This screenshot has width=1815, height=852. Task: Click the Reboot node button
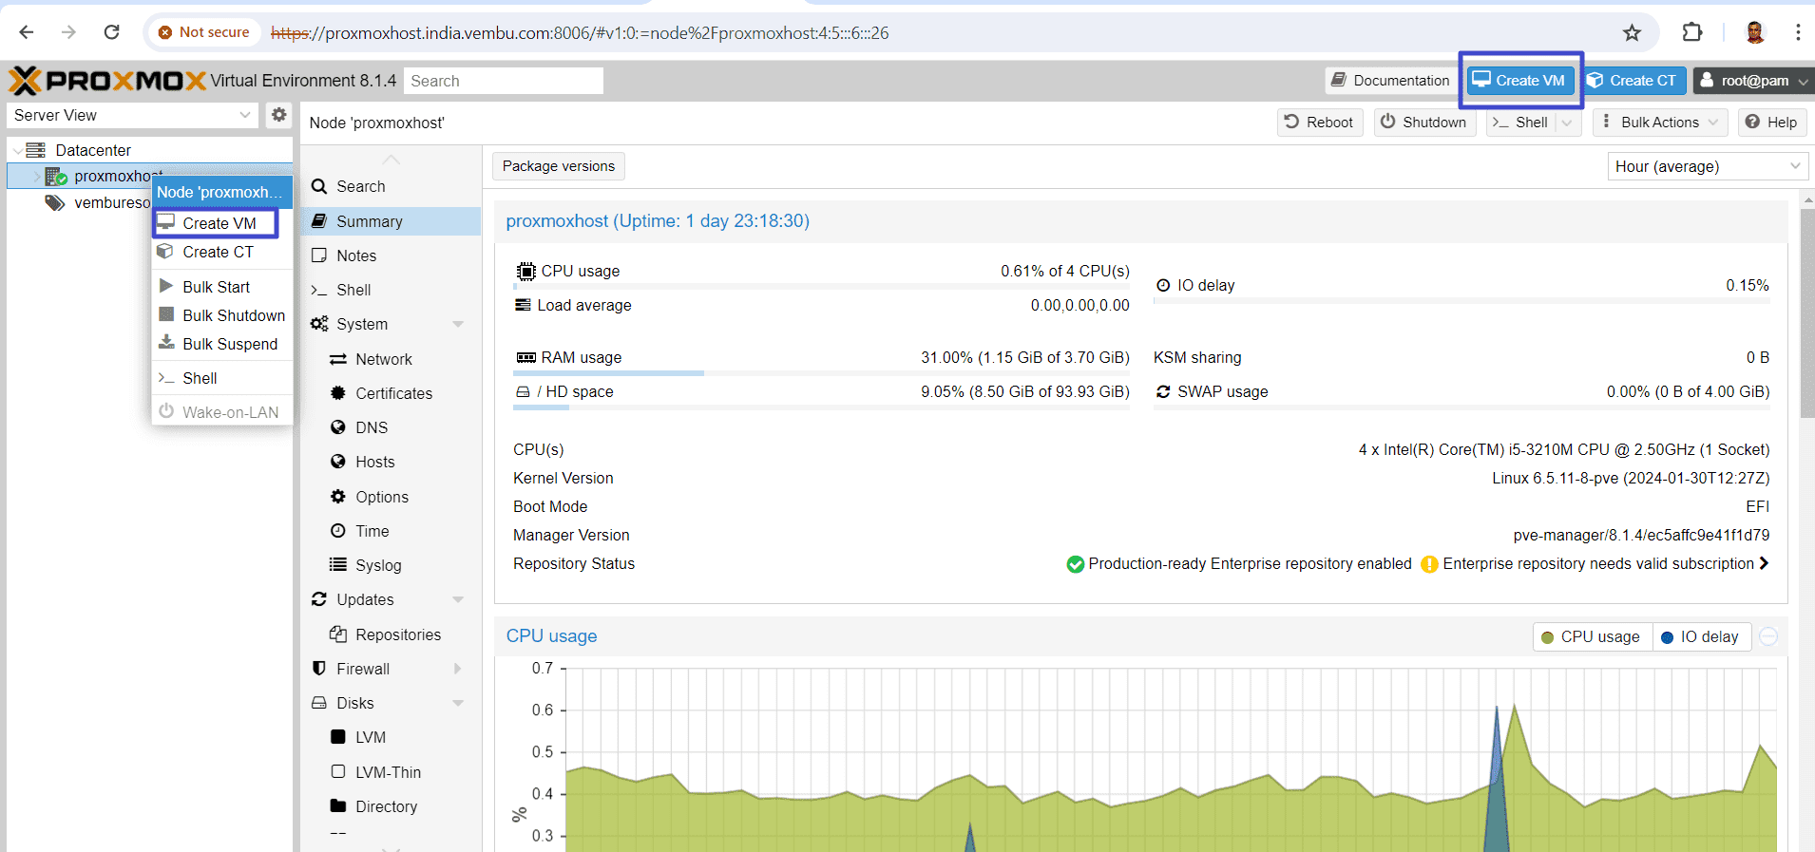coord(1319,123)
